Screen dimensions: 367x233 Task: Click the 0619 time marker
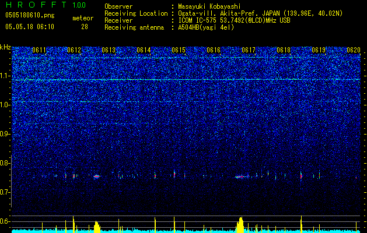(x=319, y=50)
